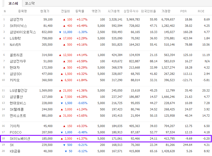Click the 상장주식수 column header

131,11
